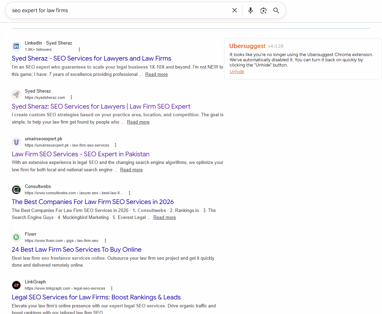Open the Ubersuggest version label panel
Screen dimensions: 382x314
tap(277, 46)
